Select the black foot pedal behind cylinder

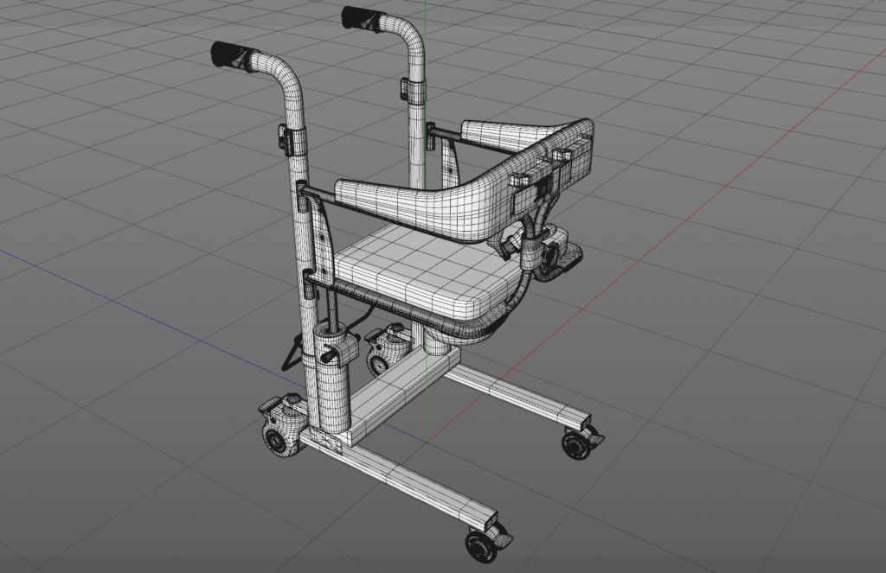(294, 352)
